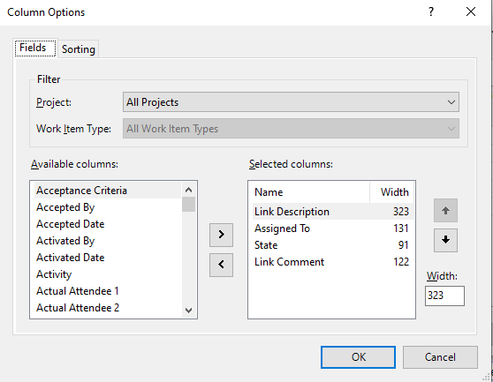Click the available columns scrollbar thumb
The image size is (493, 382).
click(x=189, y=205)
